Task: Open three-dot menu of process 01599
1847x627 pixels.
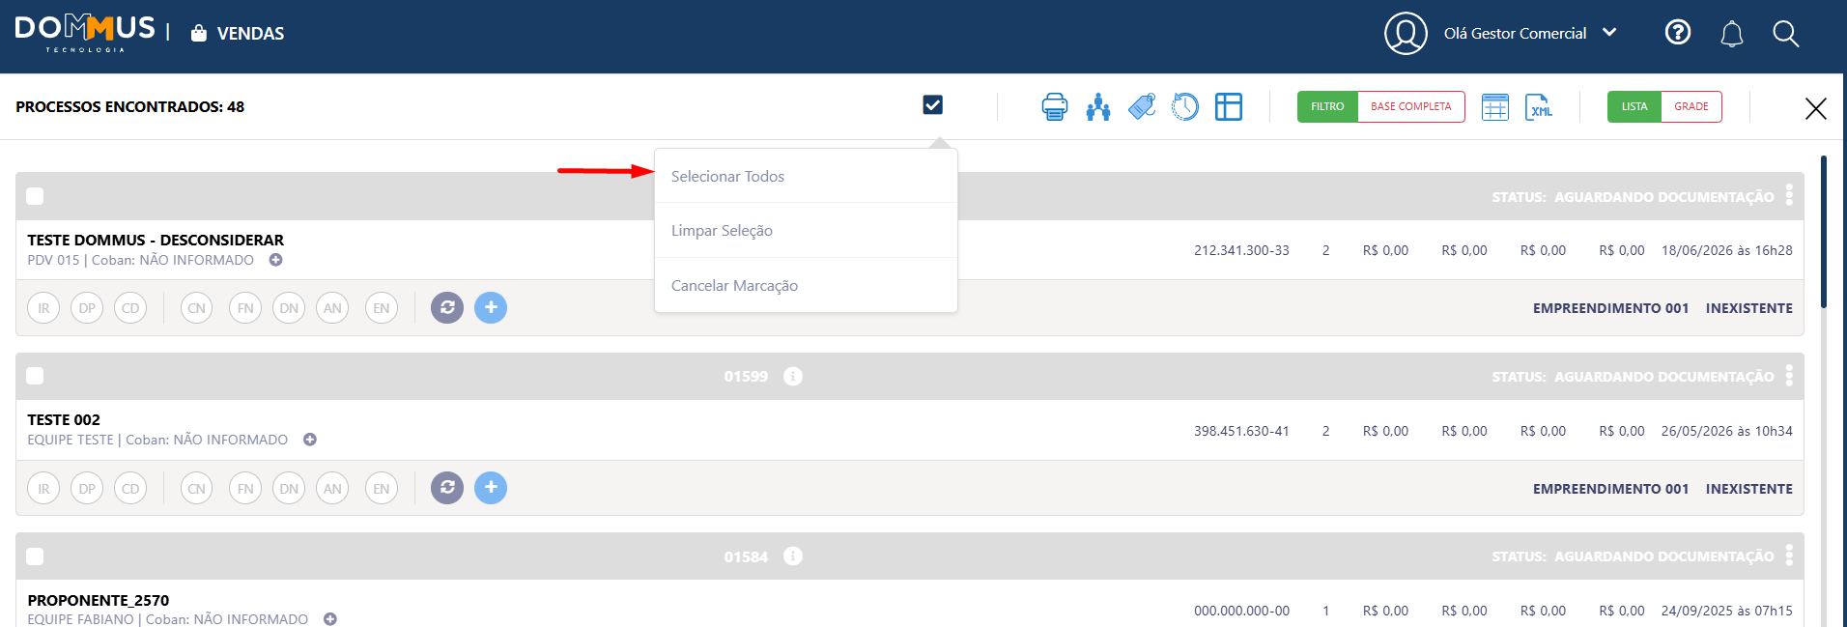Action: click(x=1789, y=375)
